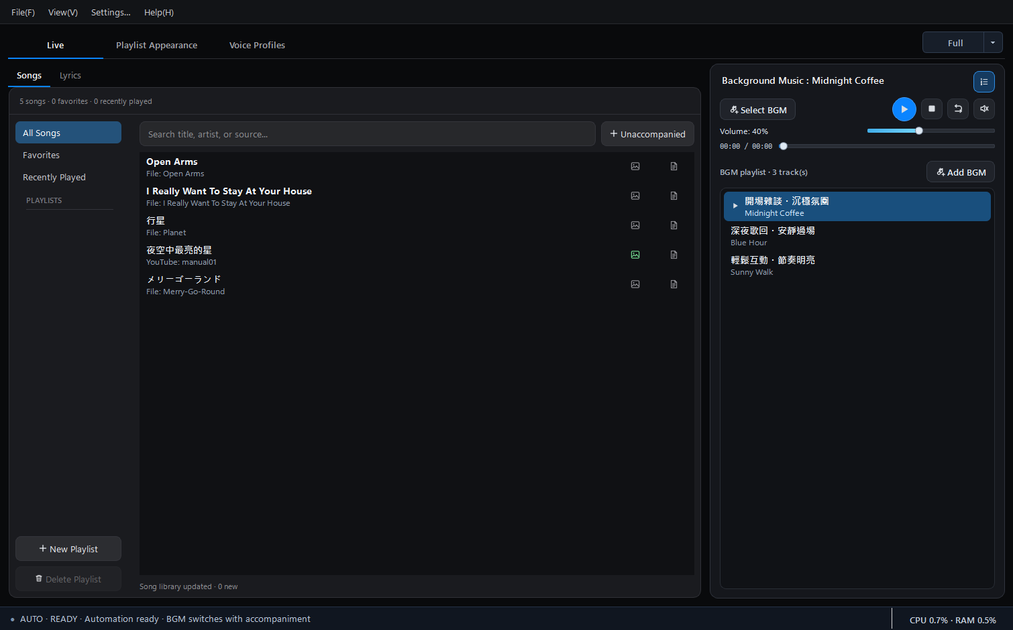The width and height of the screenshot is (1013, 630).
Task: Open lyrics document icon for Open Arms
Action: pyautogui.click(x=674, y=166)
